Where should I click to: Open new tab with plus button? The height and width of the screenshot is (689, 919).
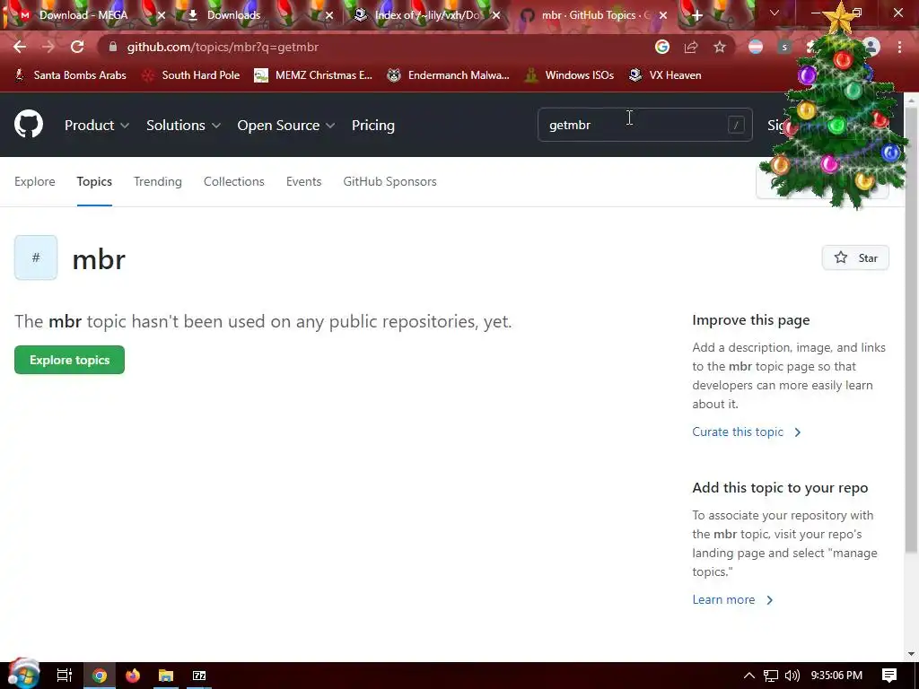pos(696,15)
